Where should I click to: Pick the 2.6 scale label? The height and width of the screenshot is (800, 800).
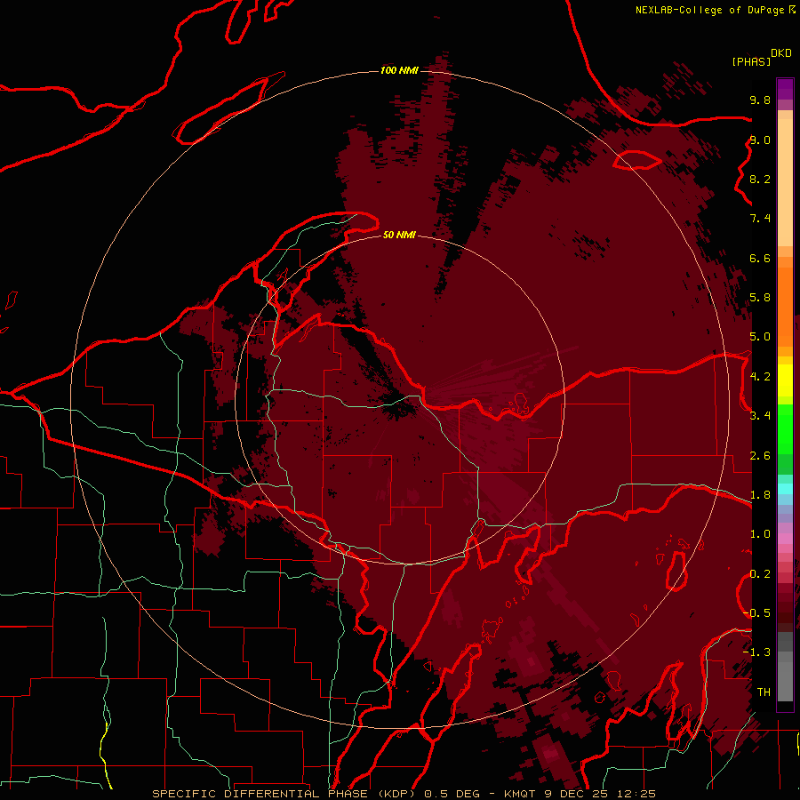[x=760, y=456]
